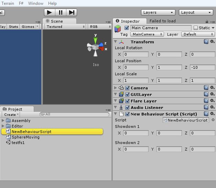Click the red X axis cone on scene gizmo
Viewport: 216px width, 188px height.
pyautogui.click(x=102, y=48)
